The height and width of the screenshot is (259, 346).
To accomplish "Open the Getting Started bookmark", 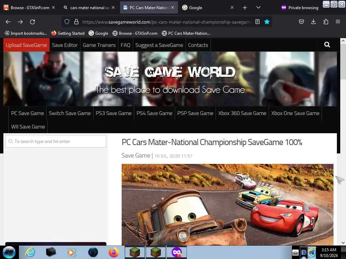I will 68,33.
